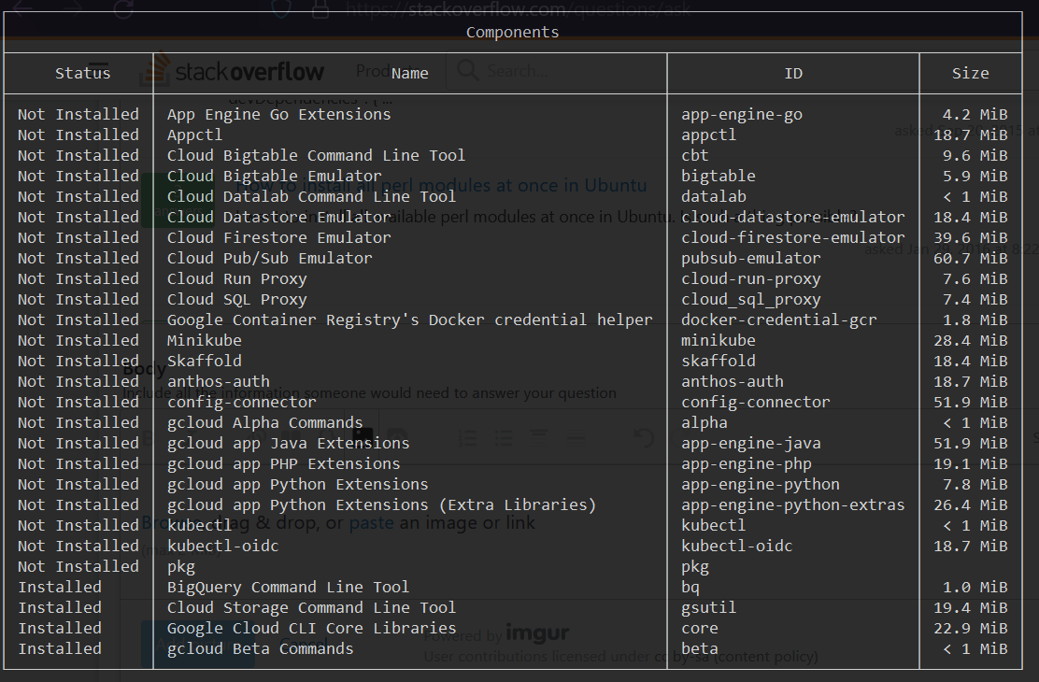This screenshot has height=682, width=1039.
Task: Click the bulleted list icon in the editor toolbar
Action: 504,438
